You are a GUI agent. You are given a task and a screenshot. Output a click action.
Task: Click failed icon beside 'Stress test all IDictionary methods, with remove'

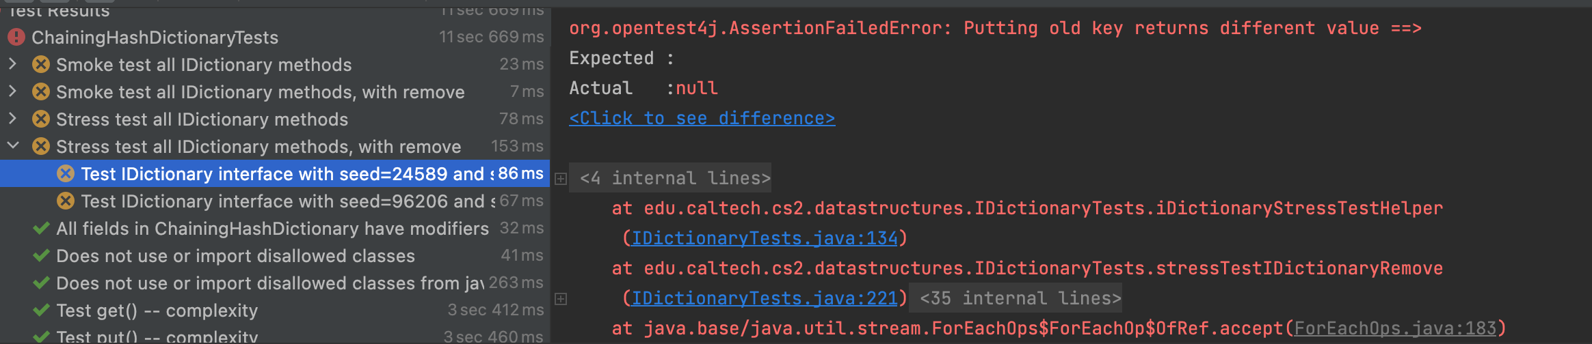click(41, 147)
